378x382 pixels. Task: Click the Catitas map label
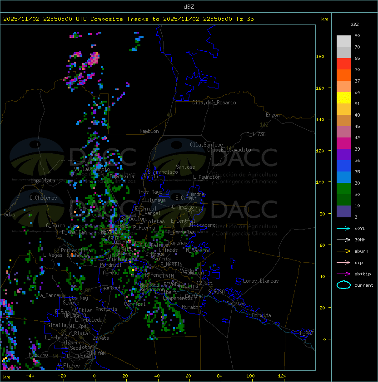tap(236, 304)
